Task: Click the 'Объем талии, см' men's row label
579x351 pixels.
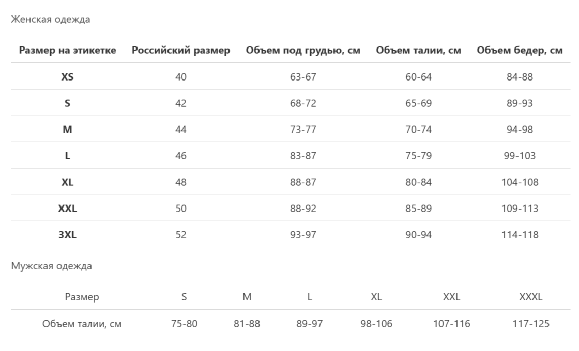Action: (x=82, y=324)
